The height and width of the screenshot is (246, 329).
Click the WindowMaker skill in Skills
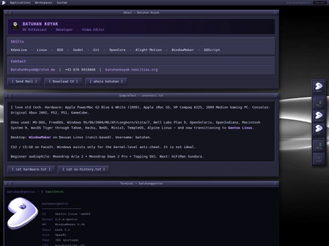pos(183,50)
